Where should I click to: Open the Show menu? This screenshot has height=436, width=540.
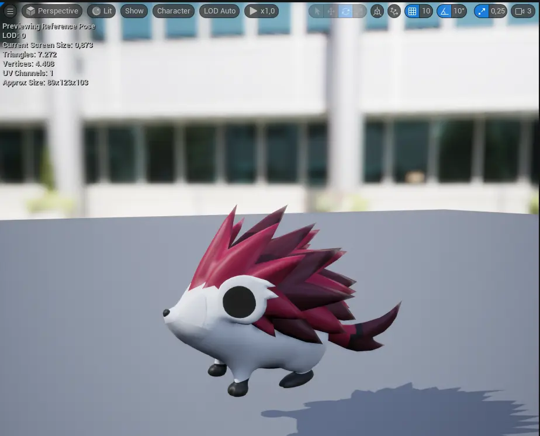click(134, 11)
